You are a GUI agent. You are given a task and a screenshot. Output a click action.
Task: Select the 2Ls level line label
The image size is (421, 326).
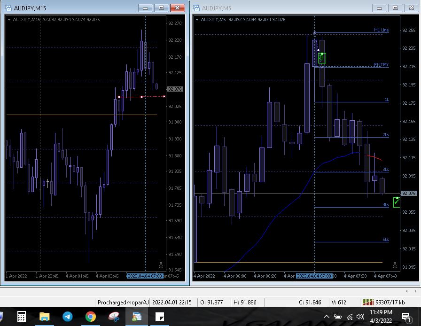click(x=386, y=134)
